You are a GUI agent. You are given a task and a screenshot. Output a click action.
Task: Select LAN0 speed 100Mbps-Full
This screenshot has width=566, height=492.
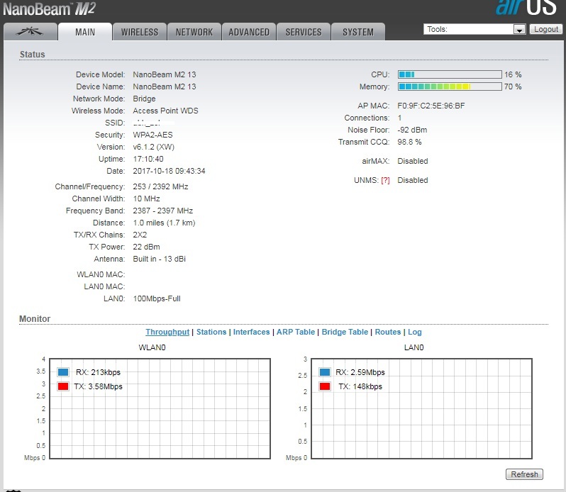point(157,298)
